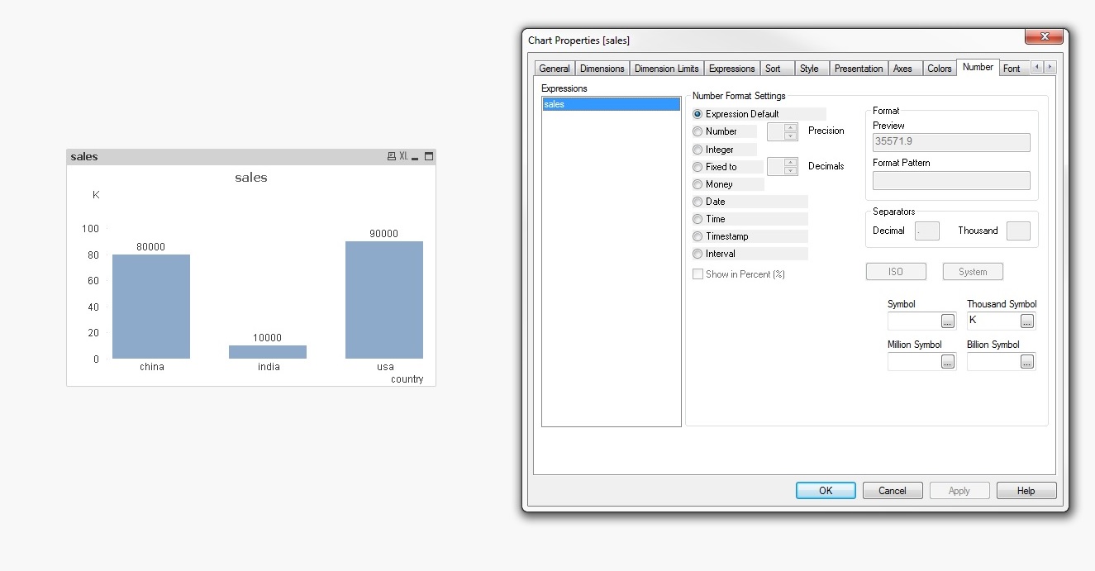Click the Decimal separator field
The image size is (1095, 571).
926,231
